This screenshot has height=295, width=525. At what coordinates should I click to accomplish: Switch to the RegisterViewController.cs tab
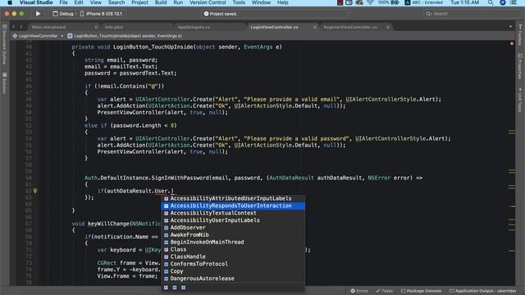point(350,27)
